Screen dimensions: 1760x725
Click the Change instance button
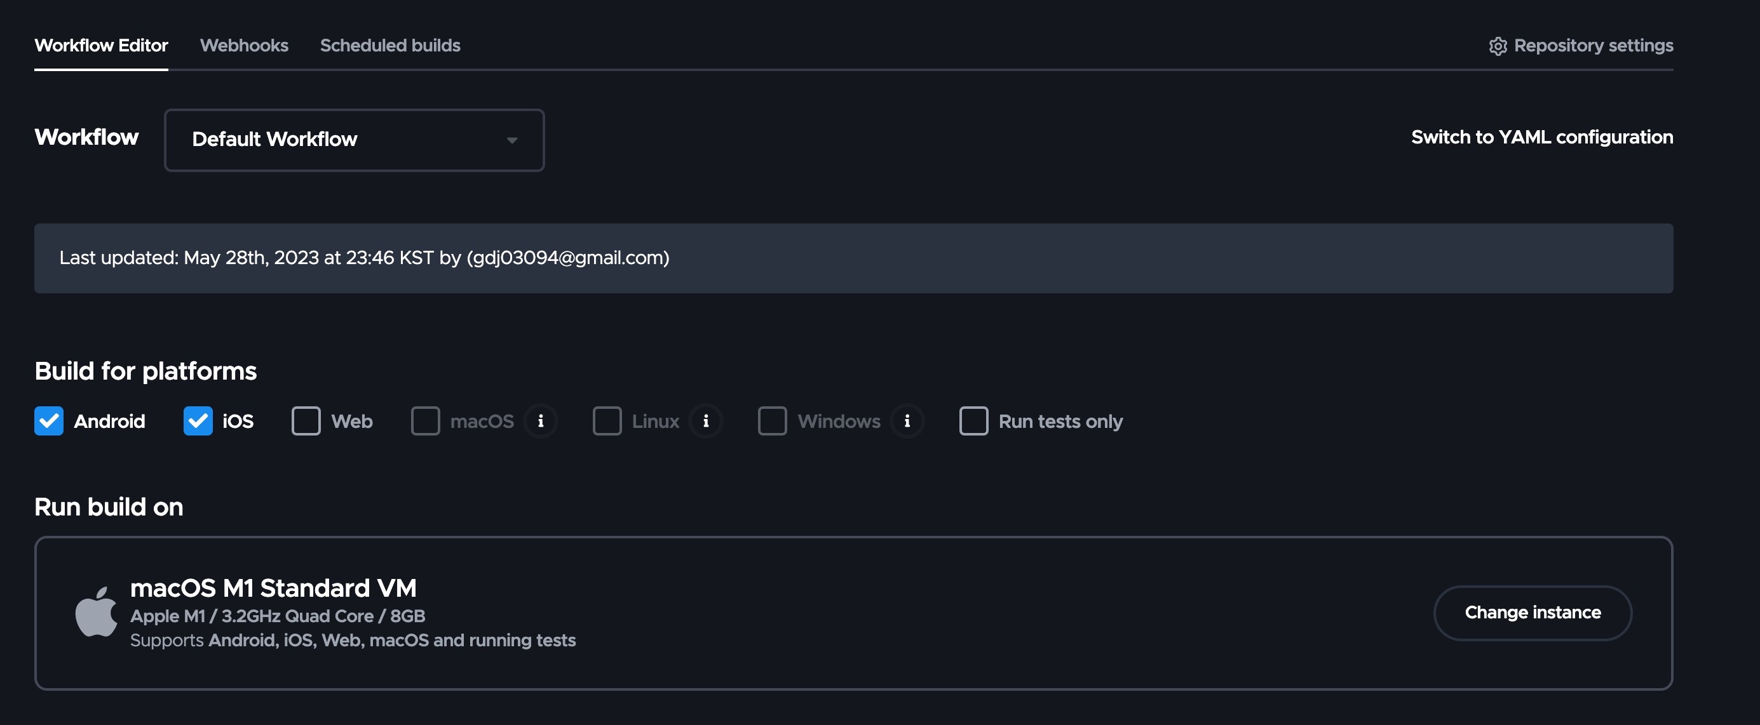pos(1532,613)
